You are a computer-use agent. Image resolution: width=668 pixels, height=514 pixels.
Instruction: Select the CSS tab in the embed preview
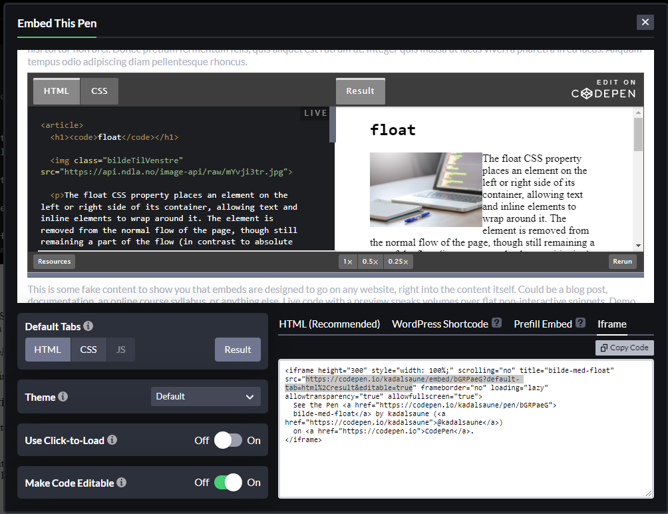[99, 91]
